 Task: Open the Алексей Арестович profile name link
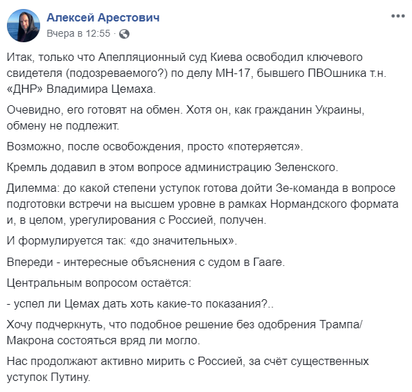pos(103,17)
